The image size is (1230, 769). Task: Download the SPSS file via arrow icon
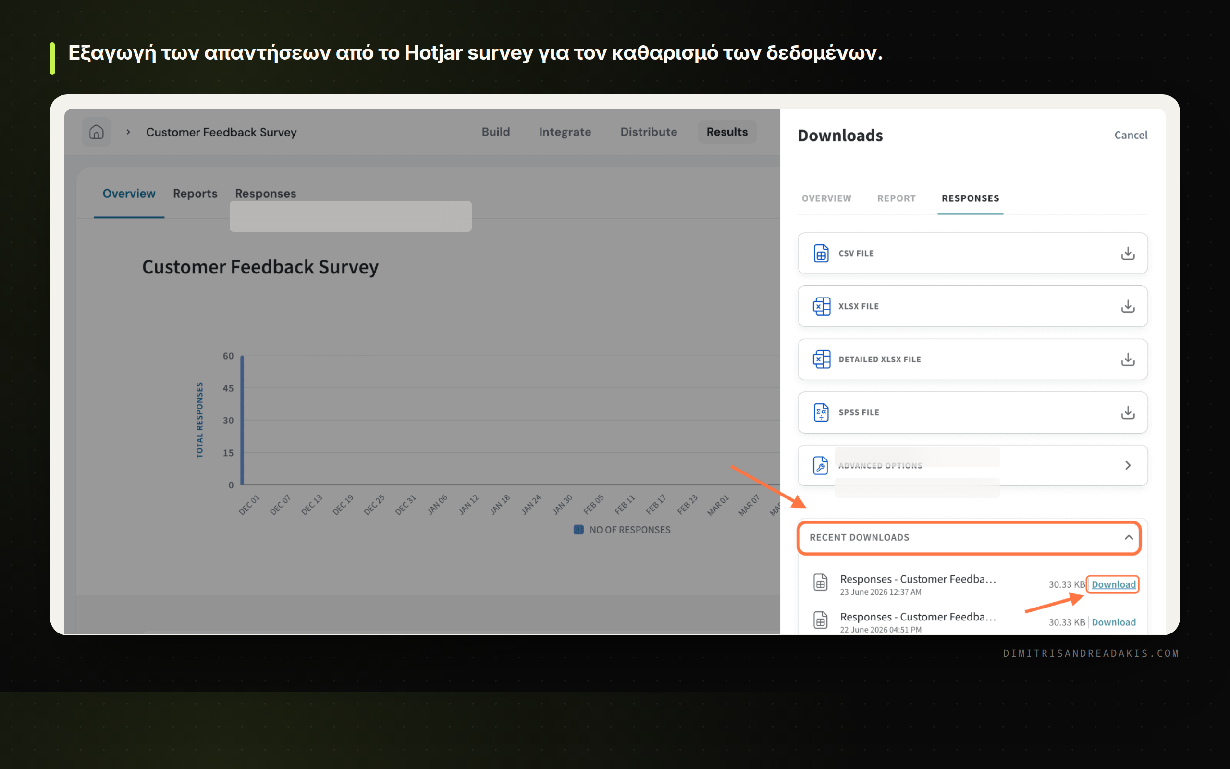tap(1127, 412)
